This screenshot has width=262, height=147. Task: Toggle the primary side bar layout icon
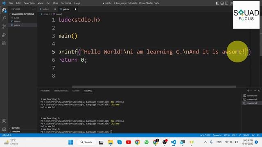point(217,3)
